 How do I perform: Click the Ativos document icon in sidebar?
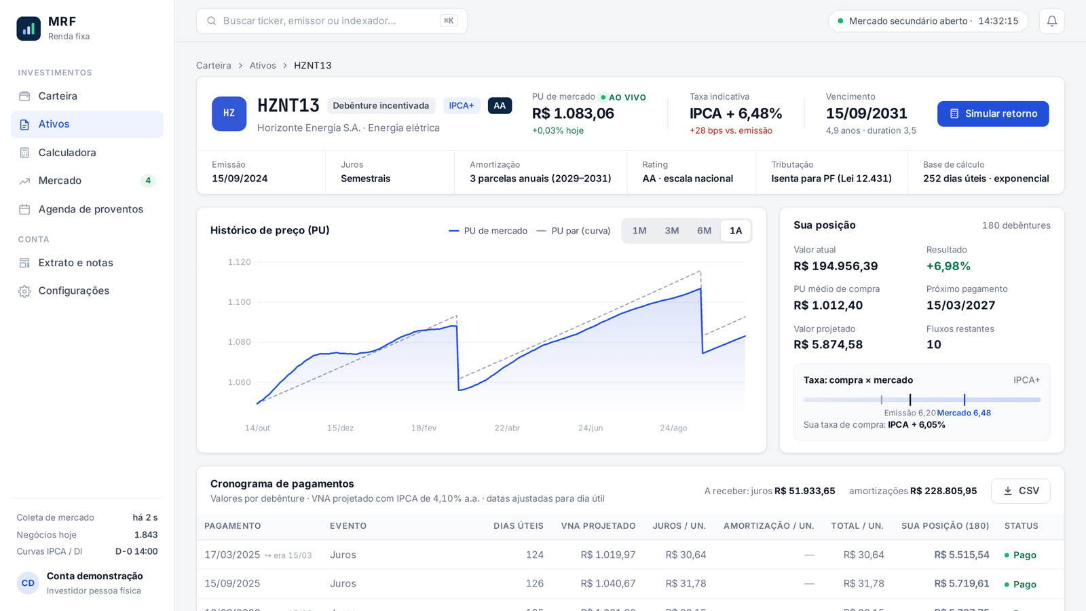coord(24,124)
